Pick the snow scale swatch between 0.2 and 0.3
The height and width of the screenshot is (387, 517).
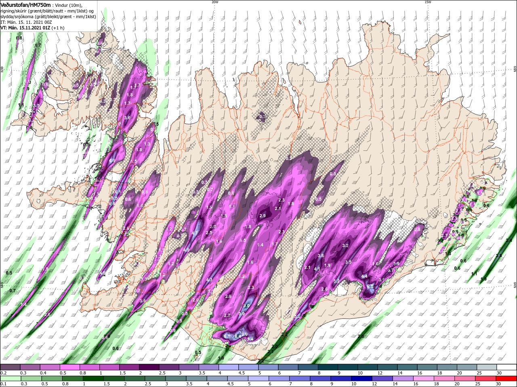[10, 367]
